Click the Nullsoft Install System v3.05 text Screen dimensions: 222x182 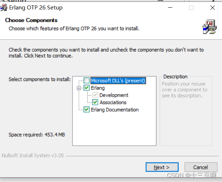click(33, 155)
